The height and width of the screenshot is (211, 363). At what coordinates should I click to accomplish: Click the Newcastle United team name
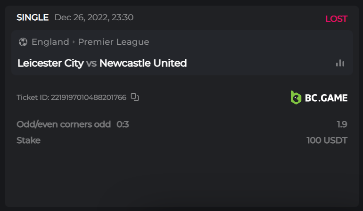[x=143, y=63]
